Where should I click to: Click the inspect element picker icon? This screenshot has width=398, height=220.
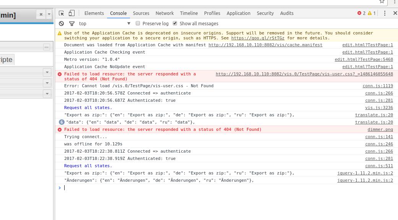point(61,13)
